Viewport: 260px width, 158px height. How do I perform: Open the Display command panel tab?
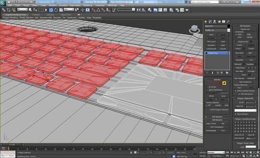coord(224,22)
